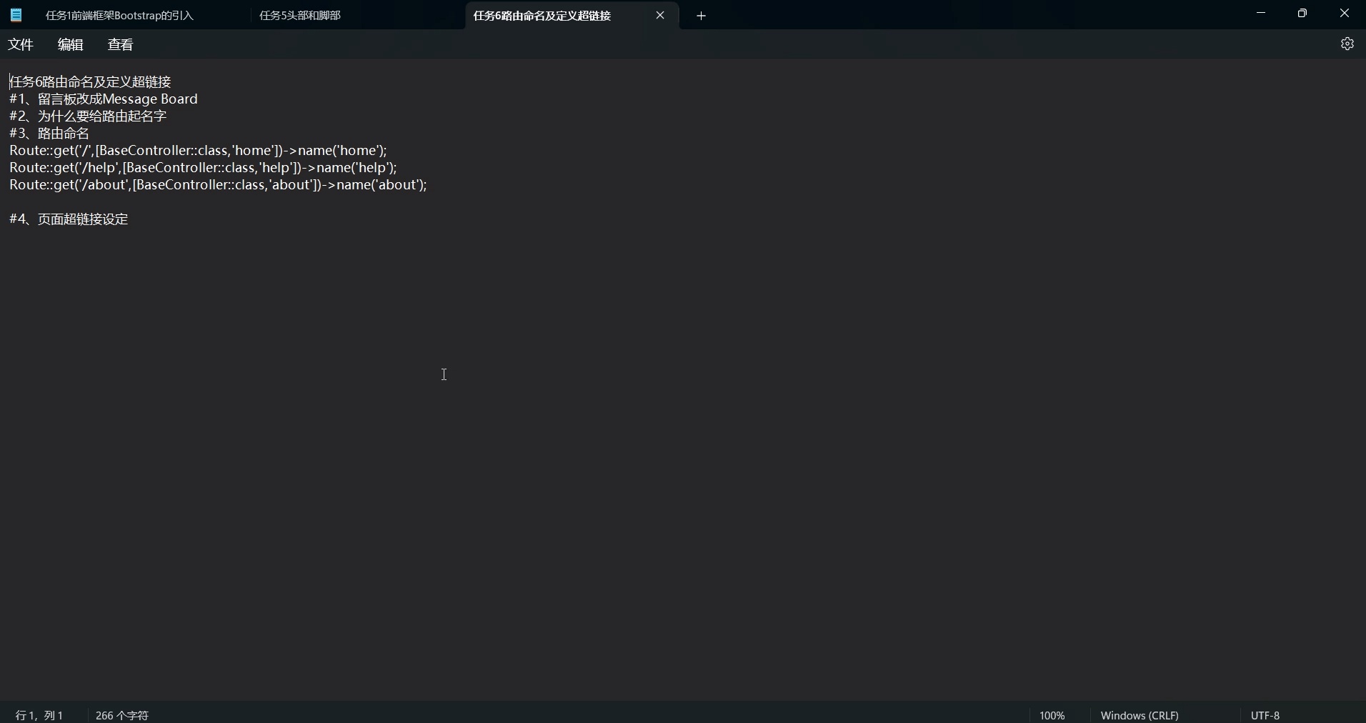
Task: Click the line starting Route::get('/about'
Action: tap(218, 186)
